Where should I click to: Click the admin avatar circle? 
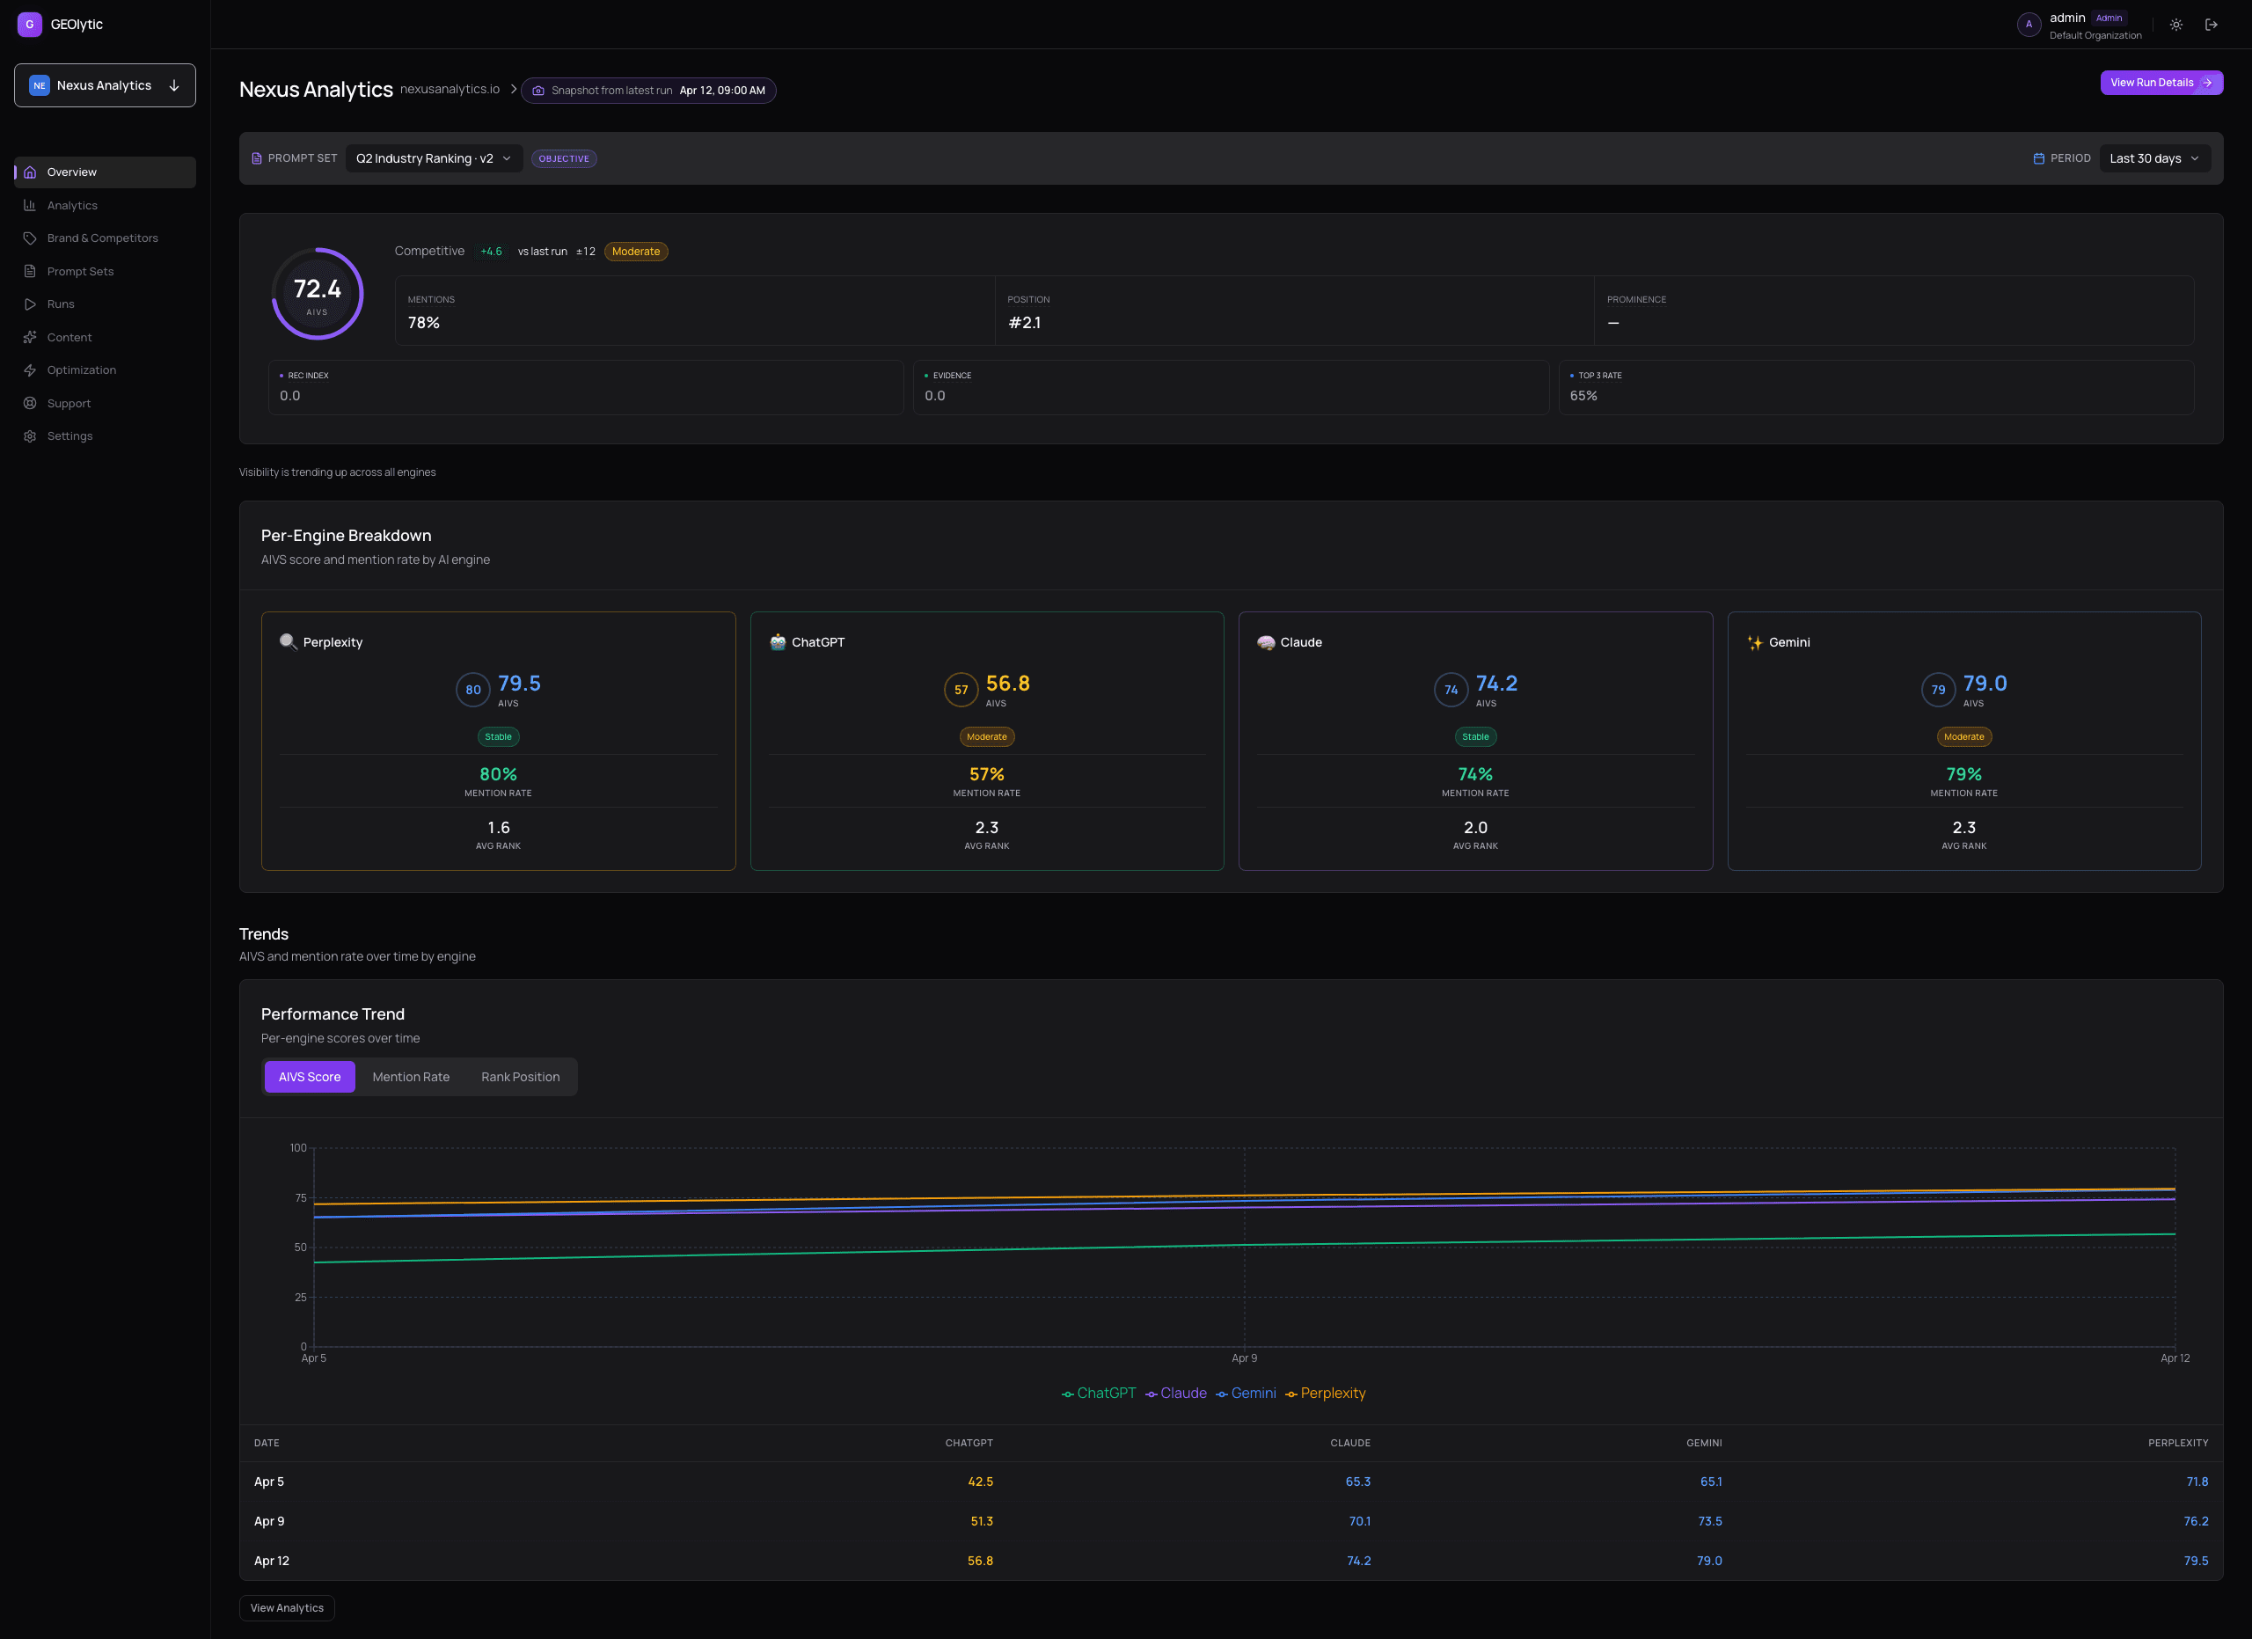point(2029,25)
